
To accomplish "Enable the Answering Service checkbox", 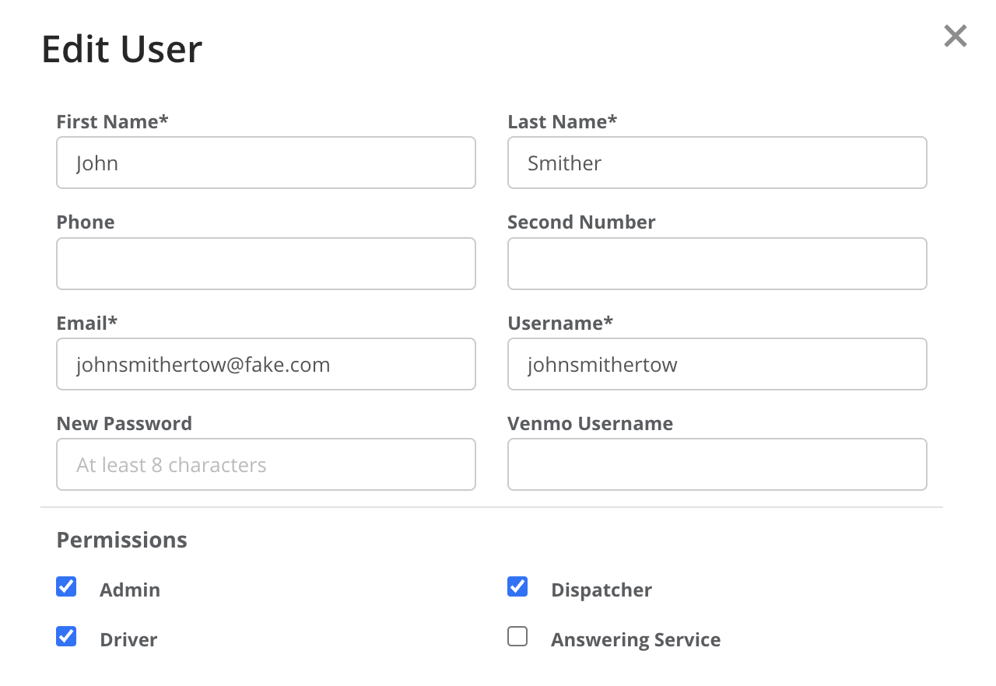I will coord(517,636).
